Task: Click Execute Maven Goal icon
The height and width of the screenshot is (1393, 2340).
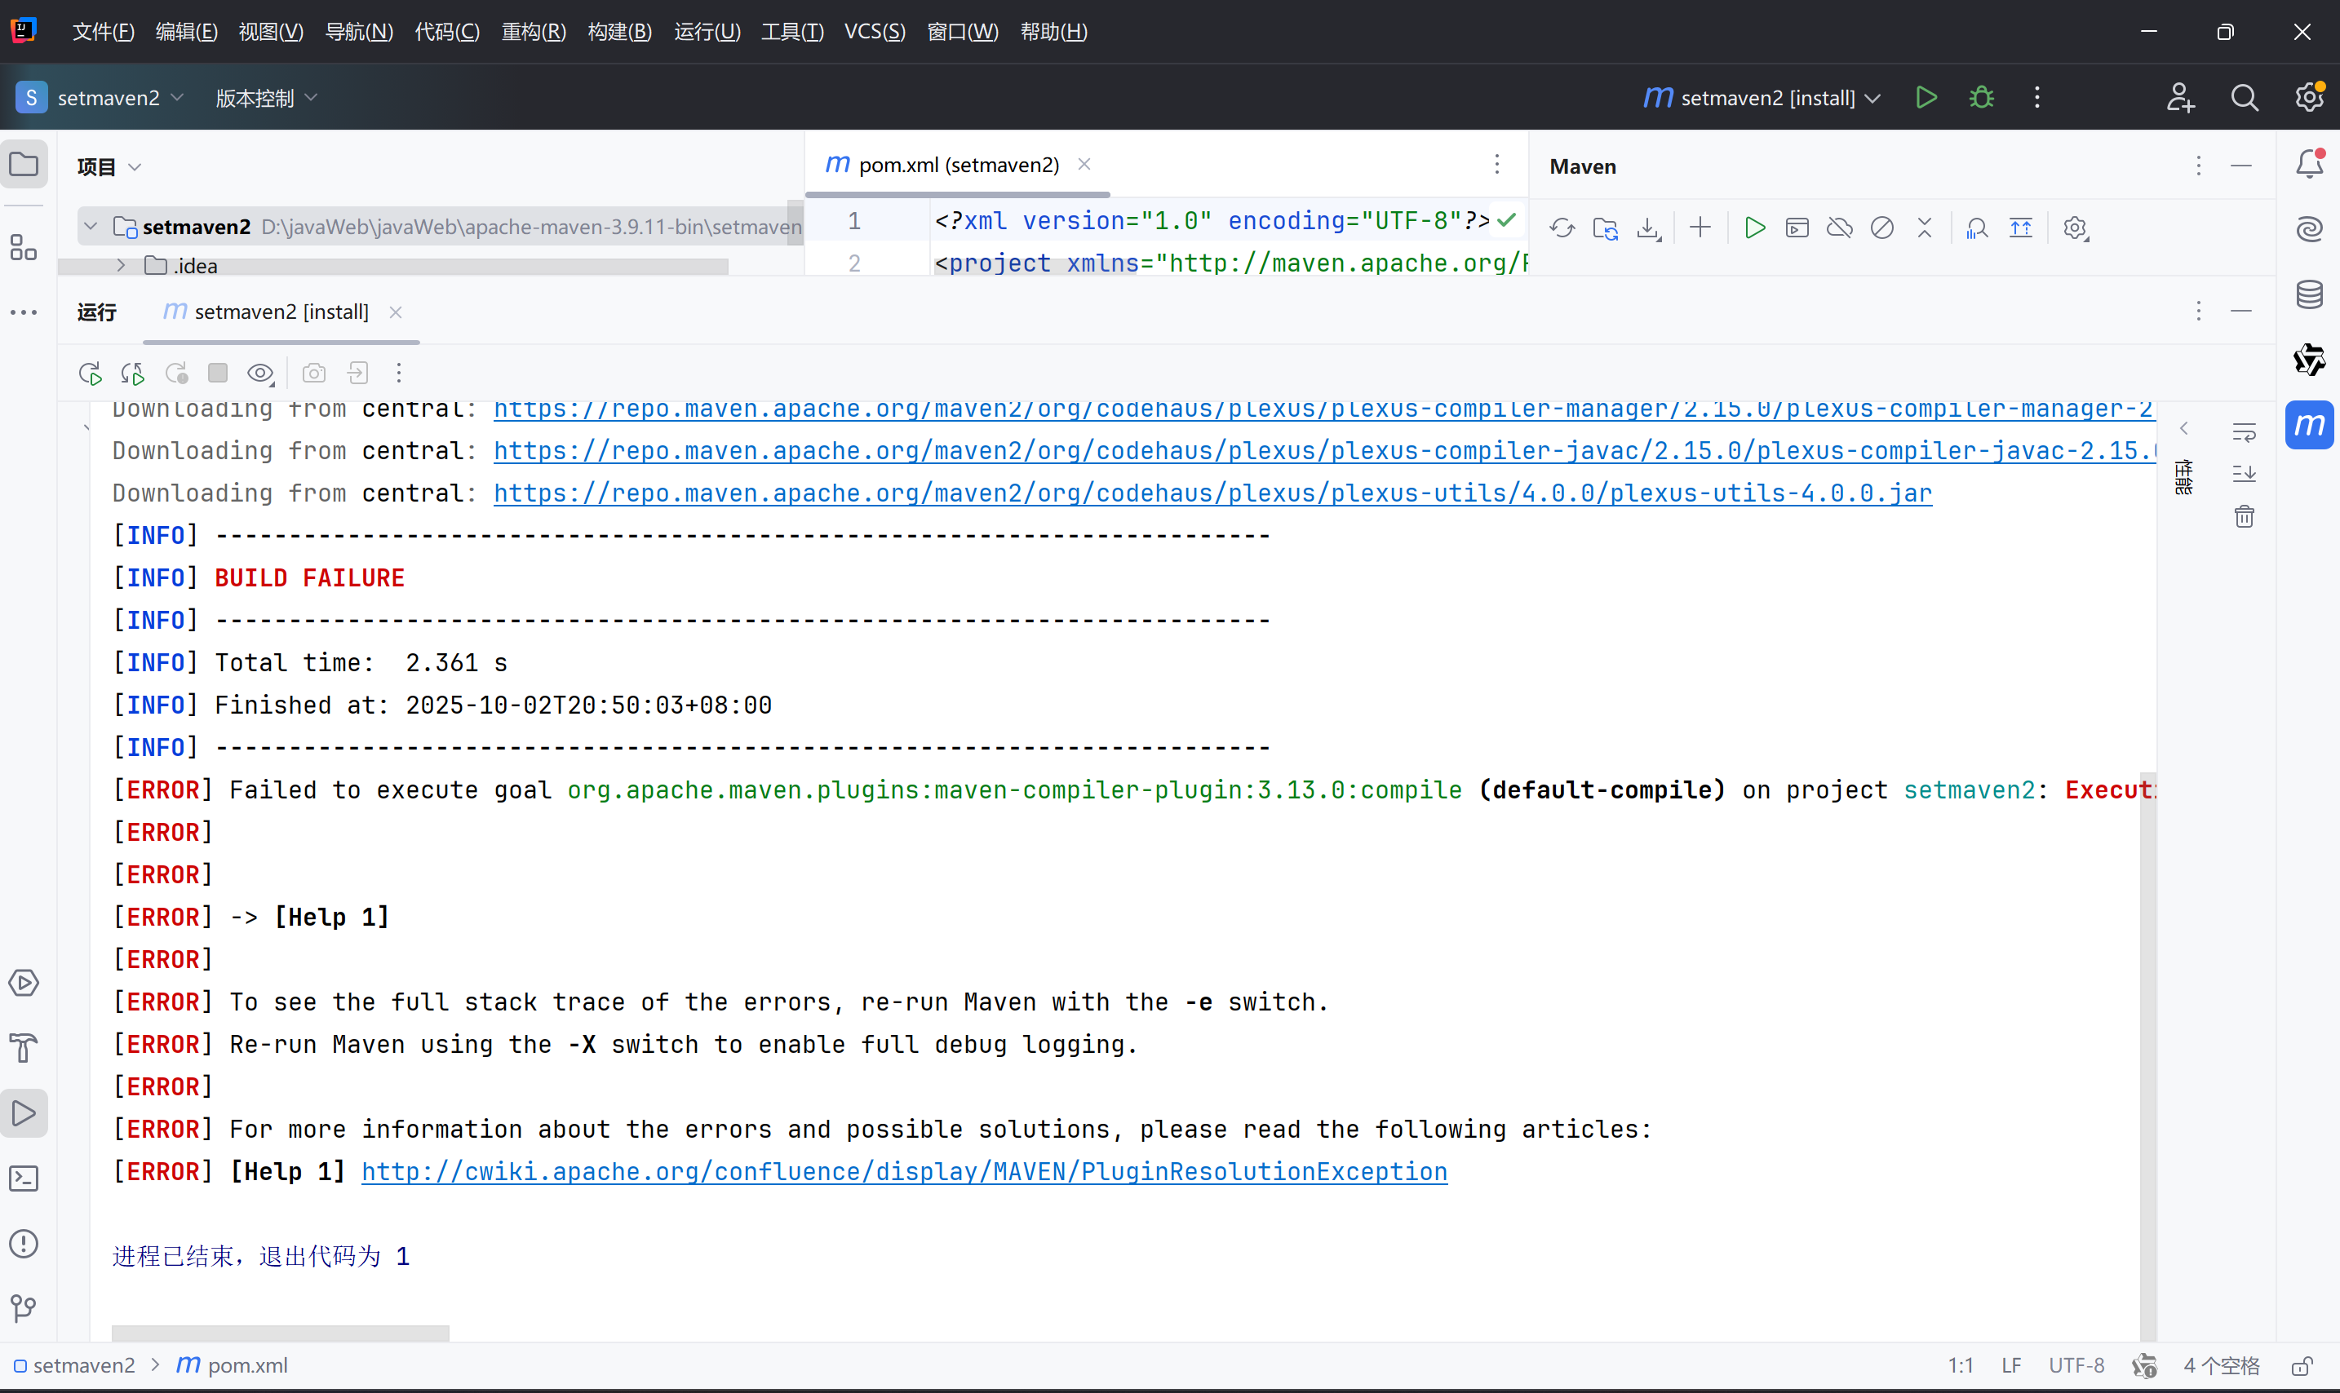Action: coord(1797,228)
